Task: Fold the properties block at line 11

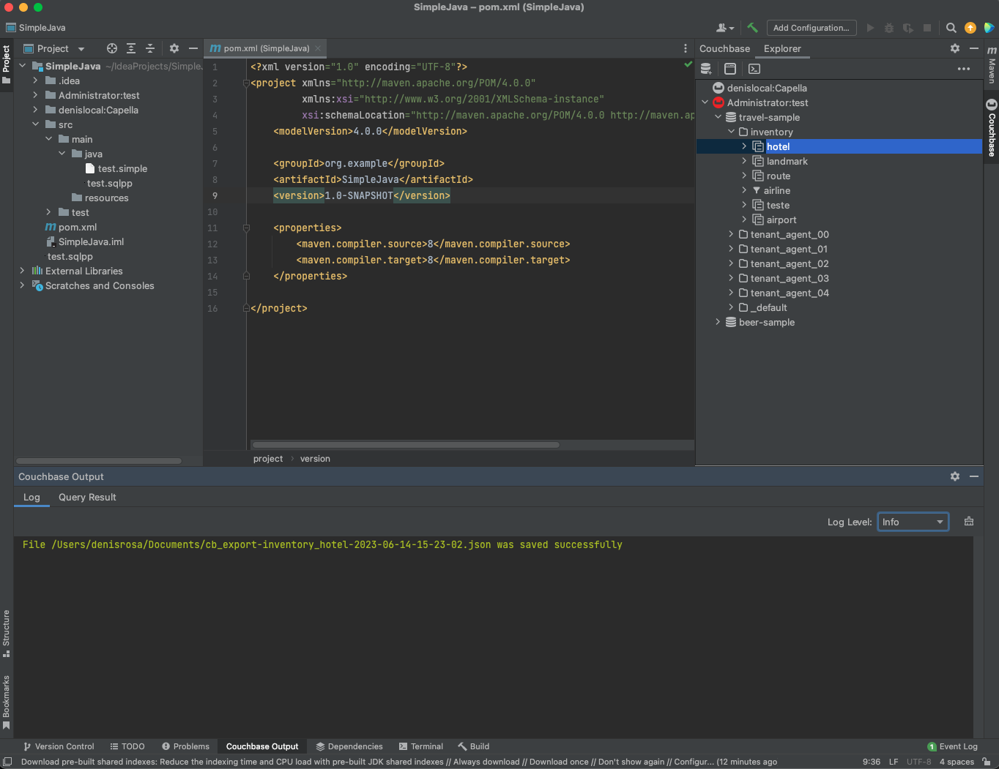Action: coord(246,228)
